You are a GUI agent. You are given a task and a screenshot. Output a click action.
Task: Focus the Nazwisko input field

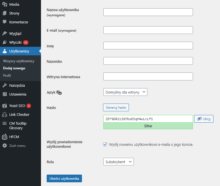(x=148, y=61)
